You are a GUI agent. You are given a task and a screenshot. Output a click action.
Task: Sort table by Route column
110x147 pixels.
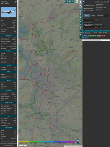(92, 31)
